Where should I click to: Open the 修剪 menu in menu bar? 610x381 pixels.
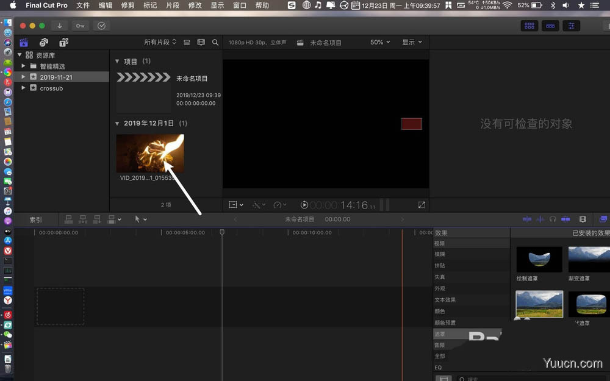point(127,5)
